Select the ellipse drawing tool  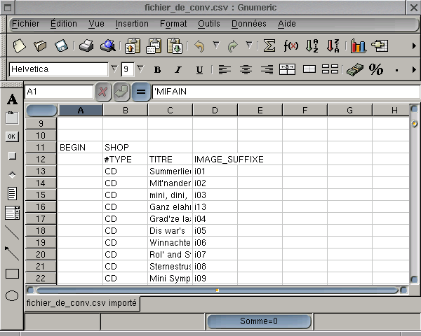pyautogui.click(x=12, y=295)
